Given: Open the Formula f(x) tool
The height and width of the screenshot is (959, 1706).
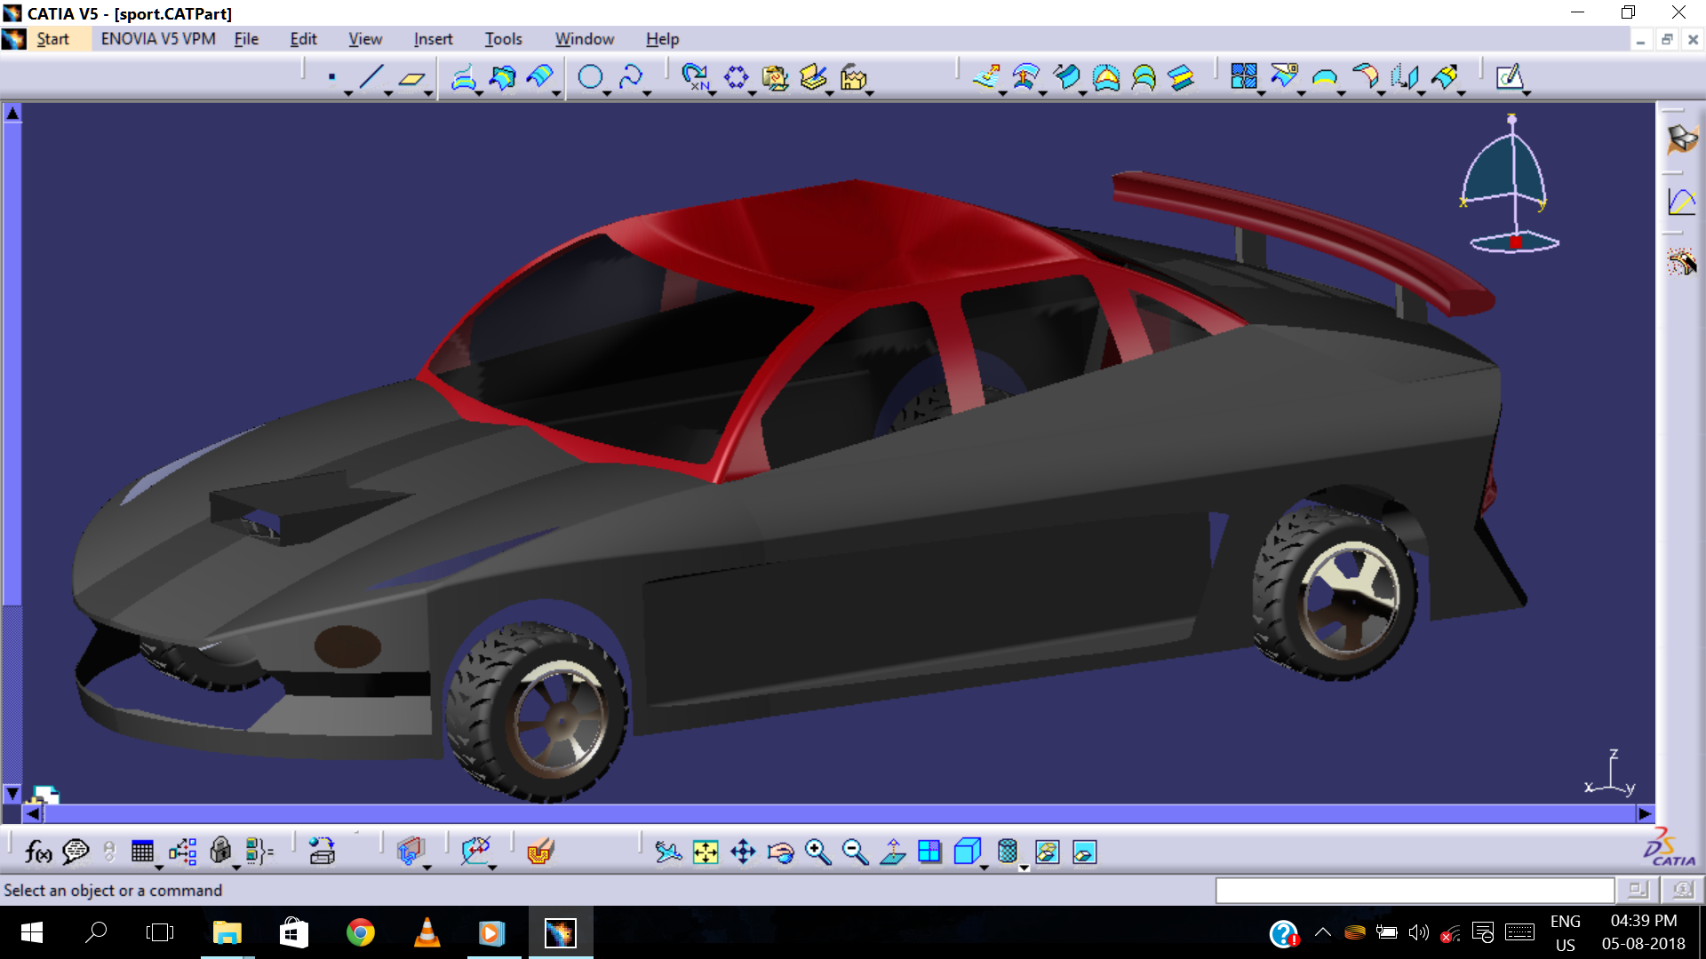Looking at the screenshot, I should pyautogui.click(x=37, y=852).
